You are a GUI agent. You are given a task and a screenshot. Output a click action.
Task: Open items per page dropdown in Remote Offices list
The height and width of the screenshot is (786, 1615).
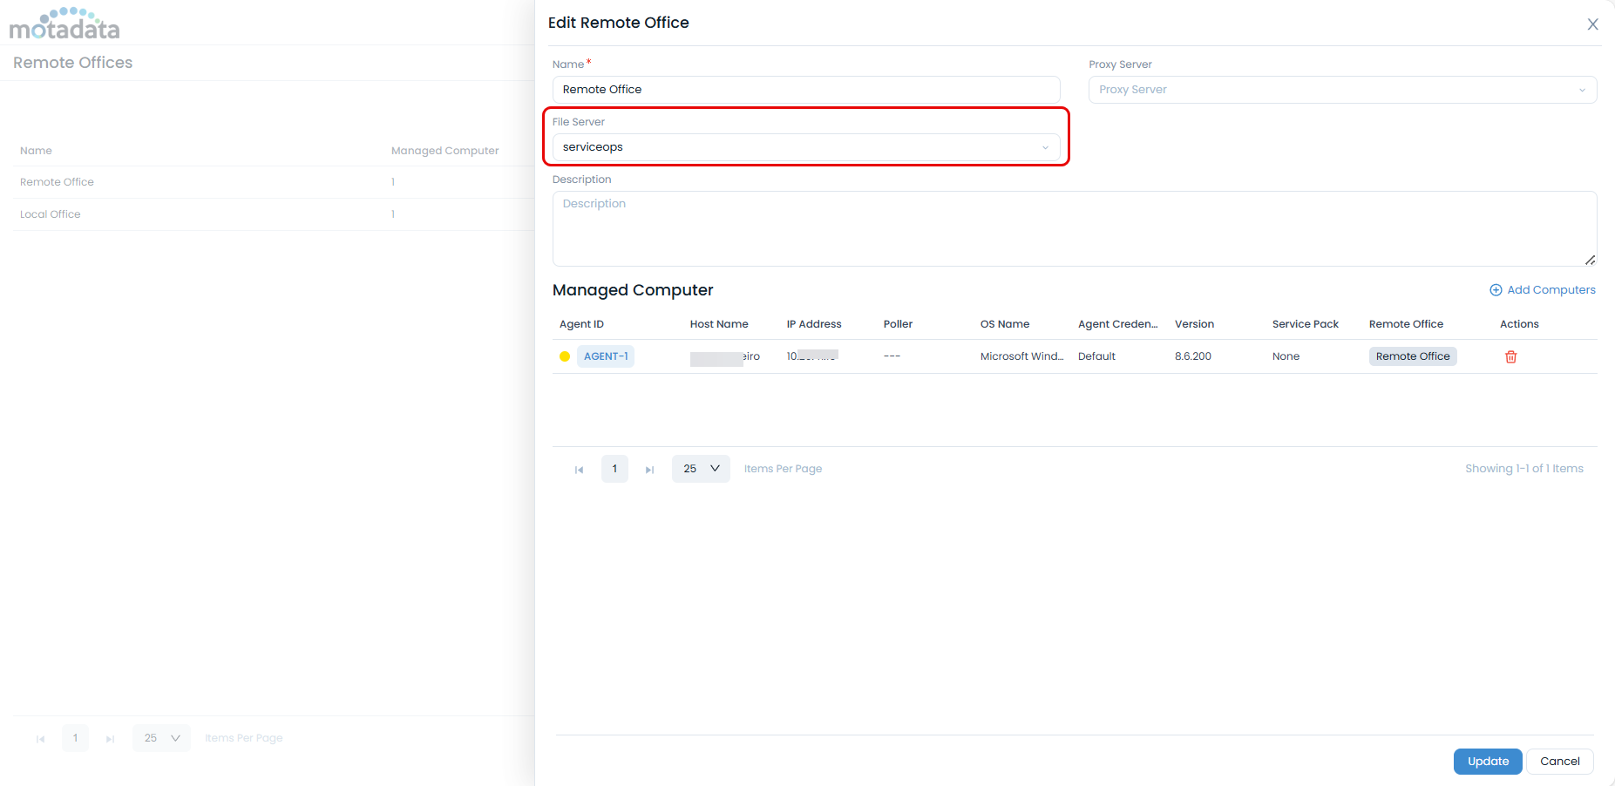pyautogui.click(x=161, y=738)
